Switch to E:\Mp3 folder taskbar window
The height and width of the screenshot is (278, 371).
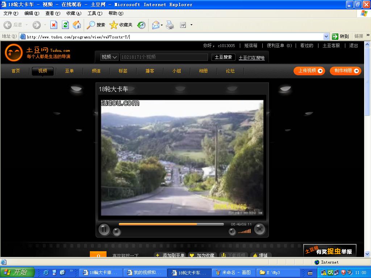[278, 273]
